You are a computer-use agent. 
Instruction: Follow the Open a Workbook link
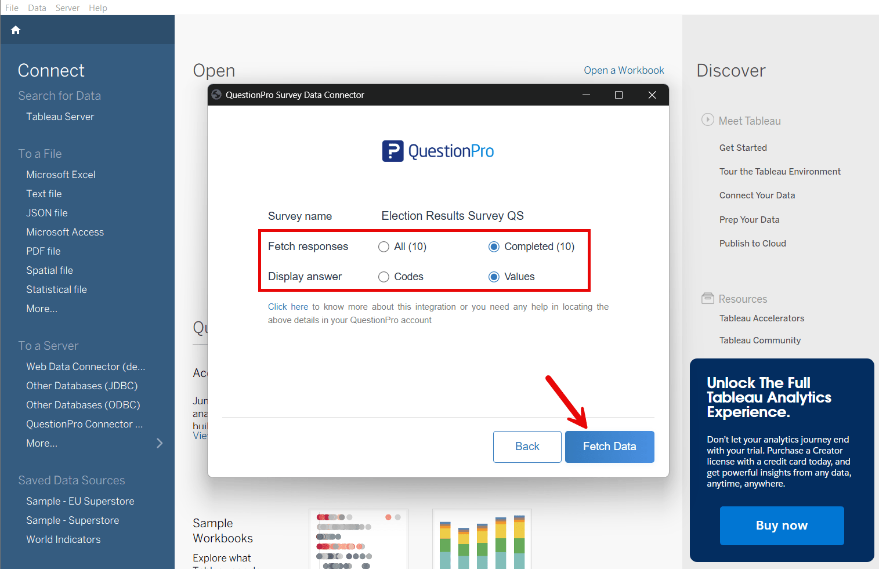click(x=624, y=70)
